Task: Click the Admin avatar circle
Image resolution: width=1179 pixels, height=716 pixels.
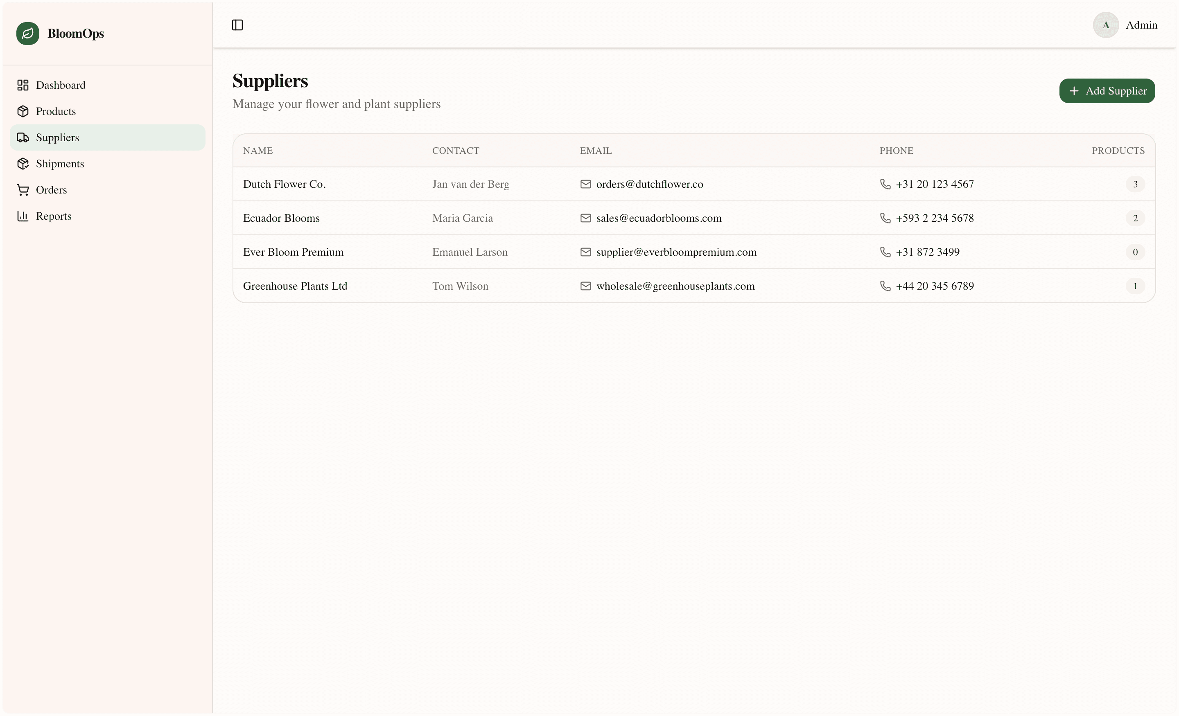Action: point(1105,25)
